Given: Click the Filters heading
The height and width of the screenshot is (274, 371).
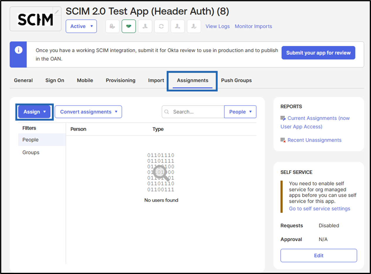Looking at the screenshot, I should pos(29,128).
